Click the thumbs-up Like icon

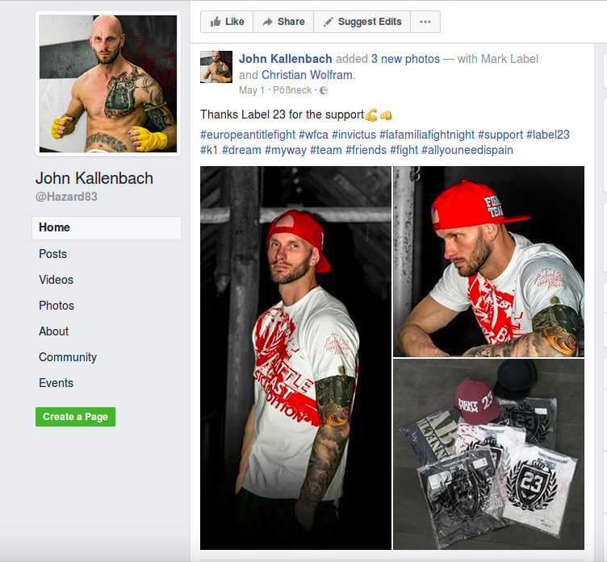pyautogui.click(x=216, y=22)
